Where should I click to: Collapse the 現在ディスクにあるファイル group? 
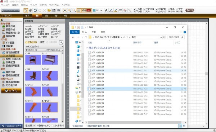click(87, 48)
